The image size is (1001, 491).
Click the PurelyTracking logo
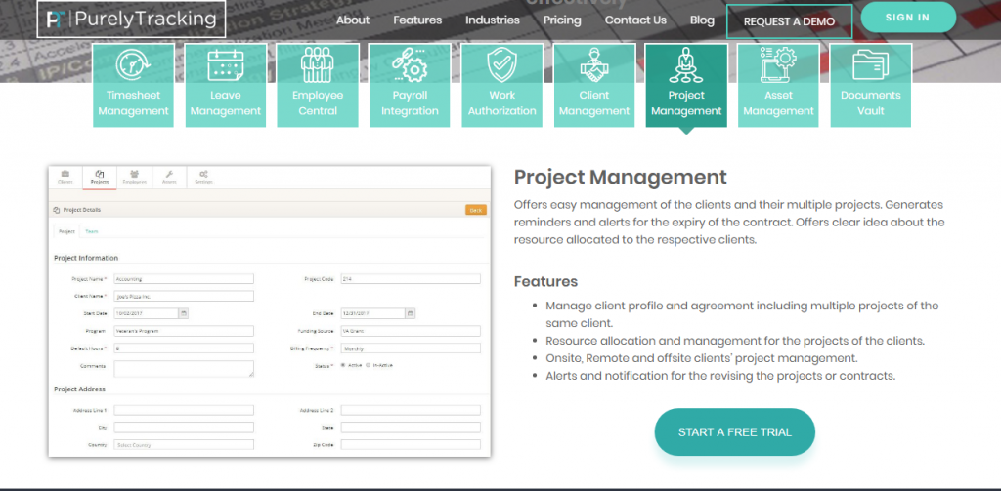pyautogui.click(x=131, y=20)
